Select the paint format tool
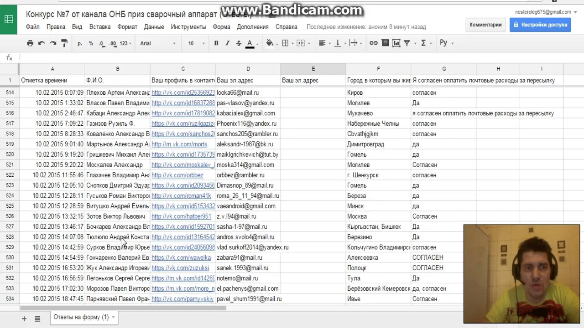 [x=64, y=43]
